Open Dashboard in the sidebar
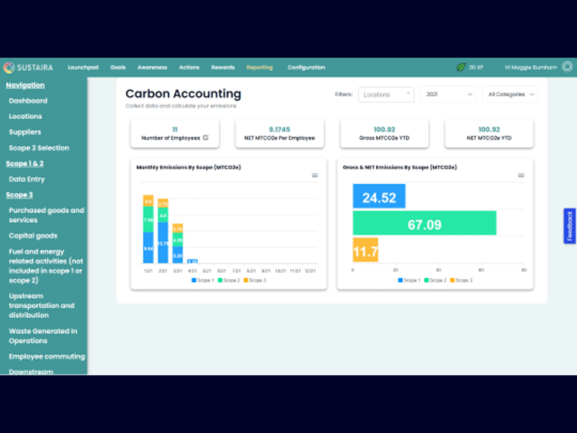This screenshot has width=577, height=433. (x=28, y=101)
